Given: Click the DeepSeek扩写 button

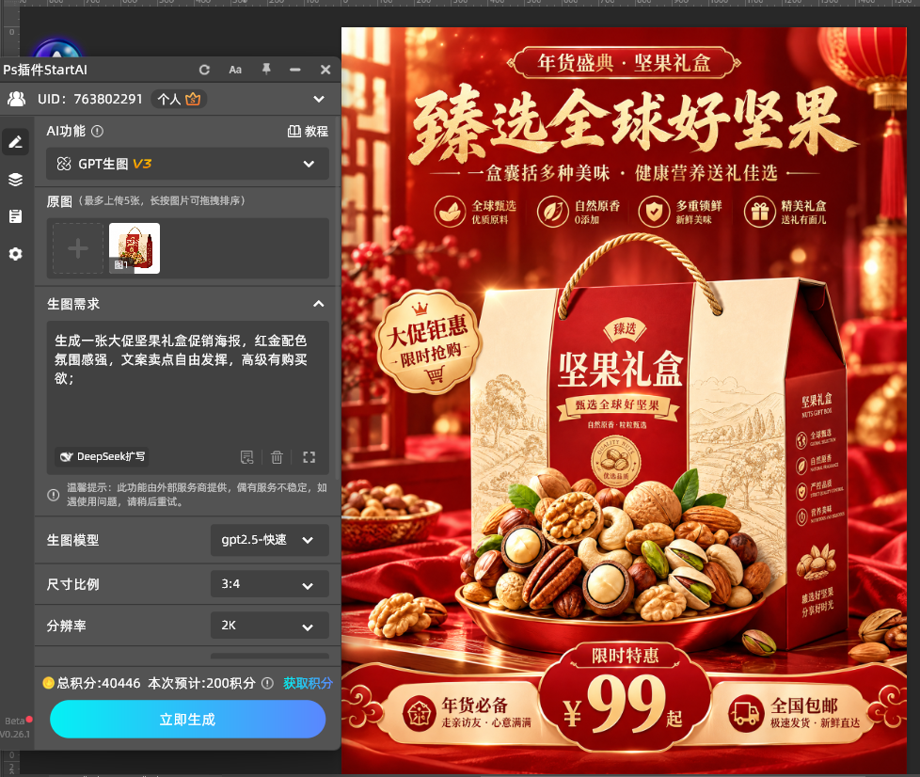Looking at the screenshot, I should click(103, 456).
